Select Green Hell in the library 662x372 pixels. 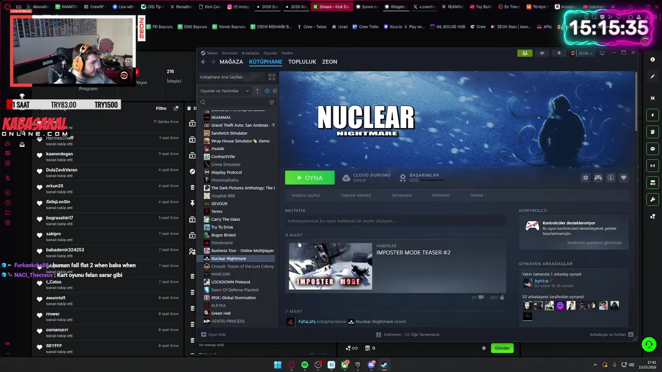tap(221, 313)
